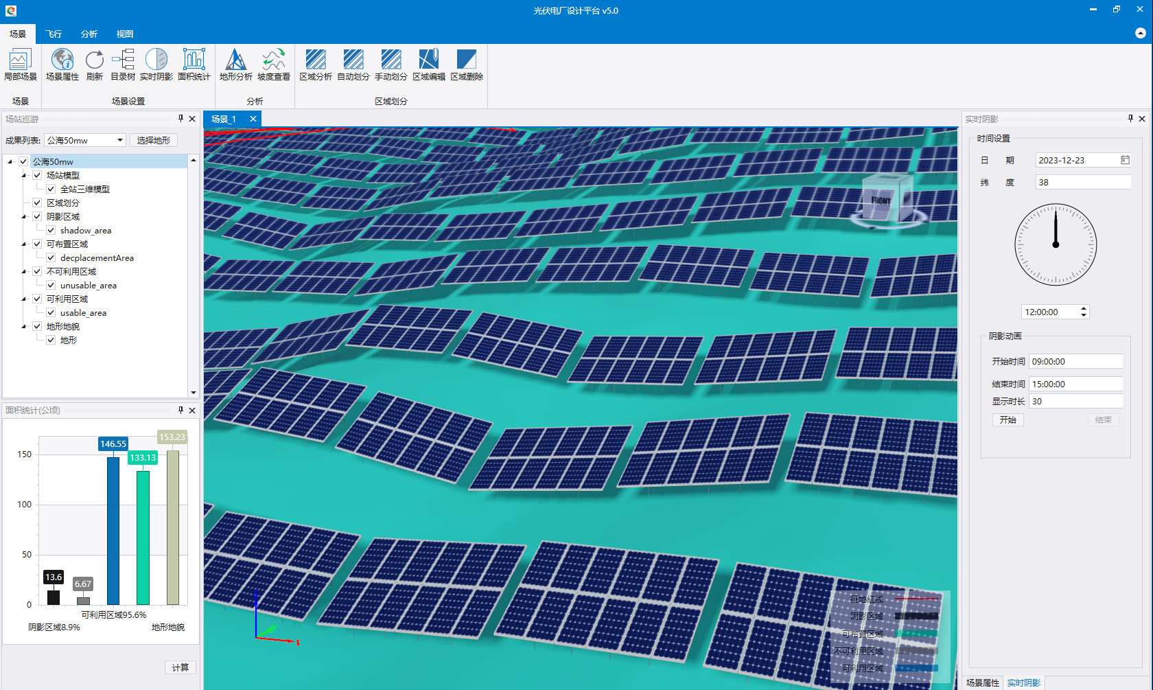
Task: Switch to the 场景属性 bottom tab
Action: (982, 682)
